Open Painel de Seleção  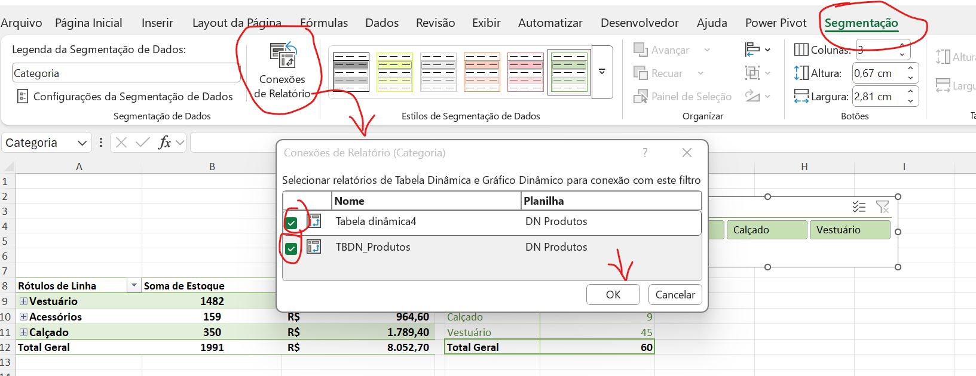pos(683,96)
